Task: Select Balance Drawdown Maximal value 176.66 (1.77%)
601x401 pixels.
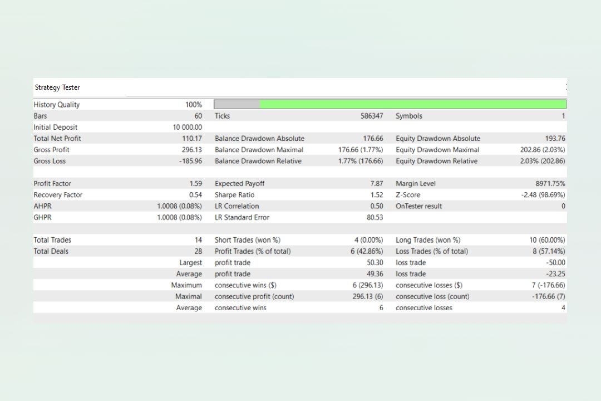Action: [360, 150]
